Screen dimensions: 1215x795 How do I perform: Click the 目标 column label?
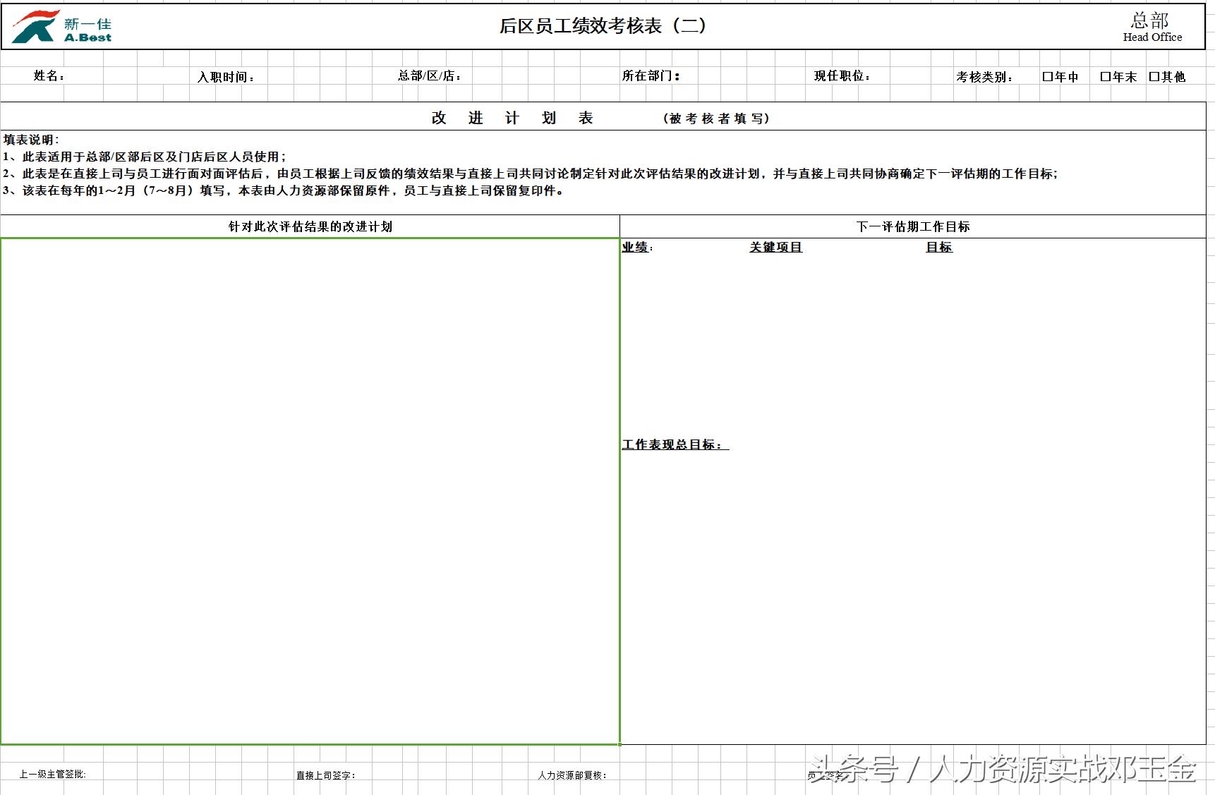(939, 248)
